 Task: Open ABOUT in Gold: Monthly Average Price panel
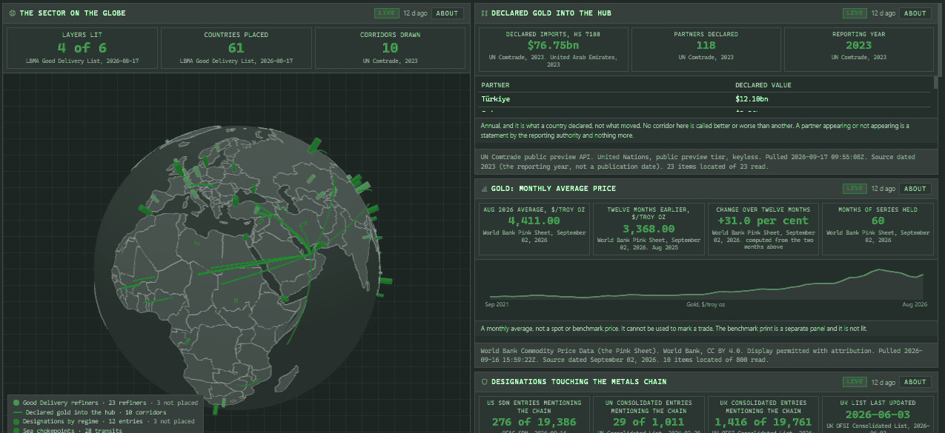pos(915,189)
